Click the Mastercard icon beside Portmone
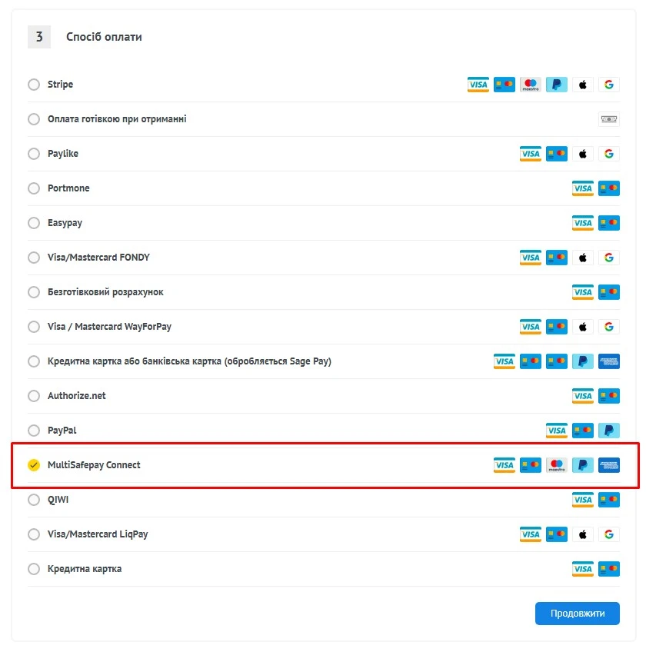646x652 pixels. point(608,188)
